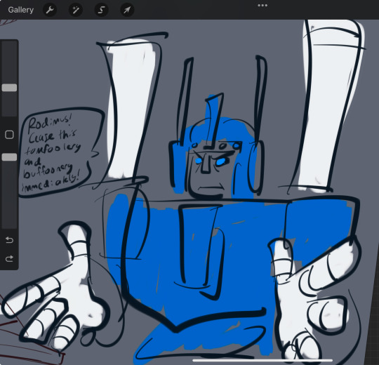Viewport: 379px width, 365px height.
Task: Activate the Selection S-shaped tool
Action: point(102,10)
